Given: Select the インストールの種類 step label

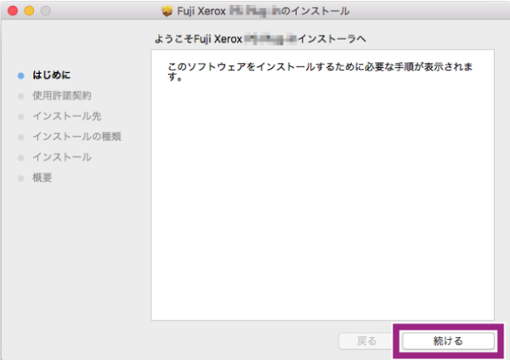Looking at the screenshot, I should click(x=76, y=137).
